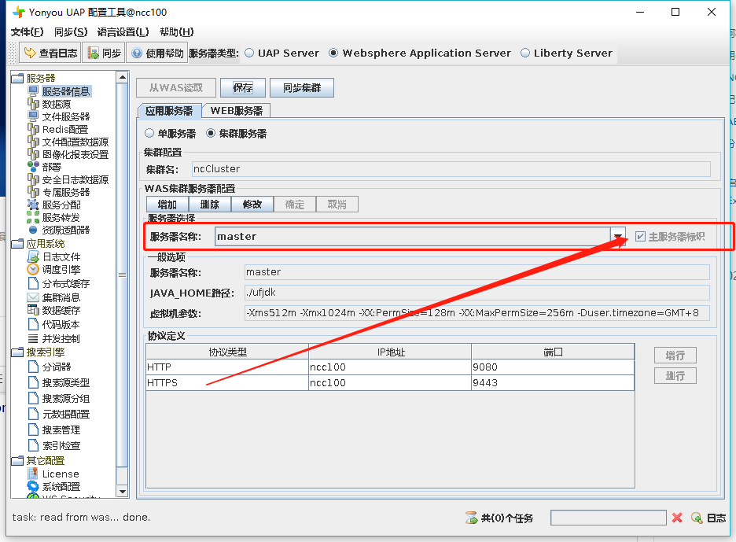736x542 pixels.
Task: Click the 端口 column header
Action: pyautogui.click(x=553, y=352)
